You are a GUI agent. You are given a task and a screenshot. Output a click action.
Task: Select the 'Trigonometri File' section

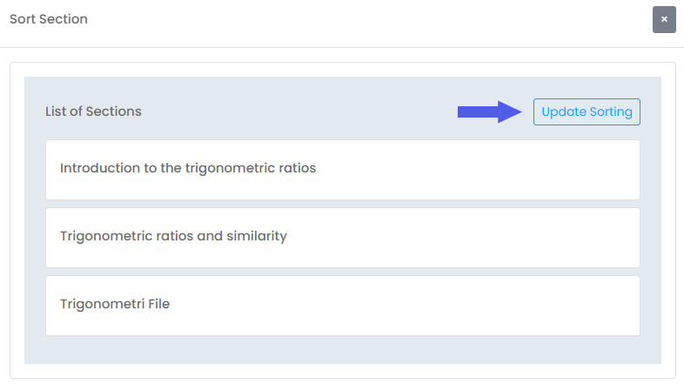342,305
